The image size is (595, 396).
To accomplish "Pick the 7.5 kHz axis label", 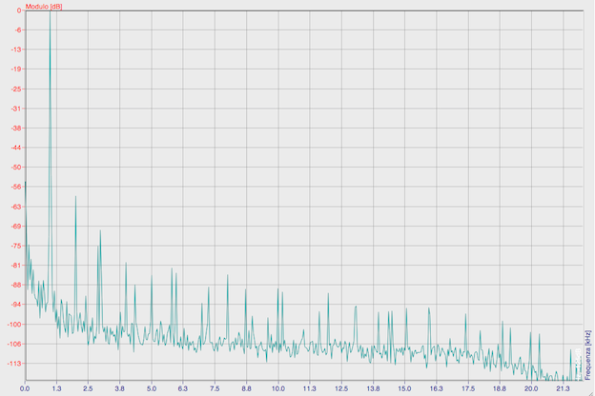I will point(215,388).
